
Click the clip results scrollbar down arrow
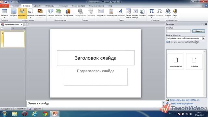[205, 96]
